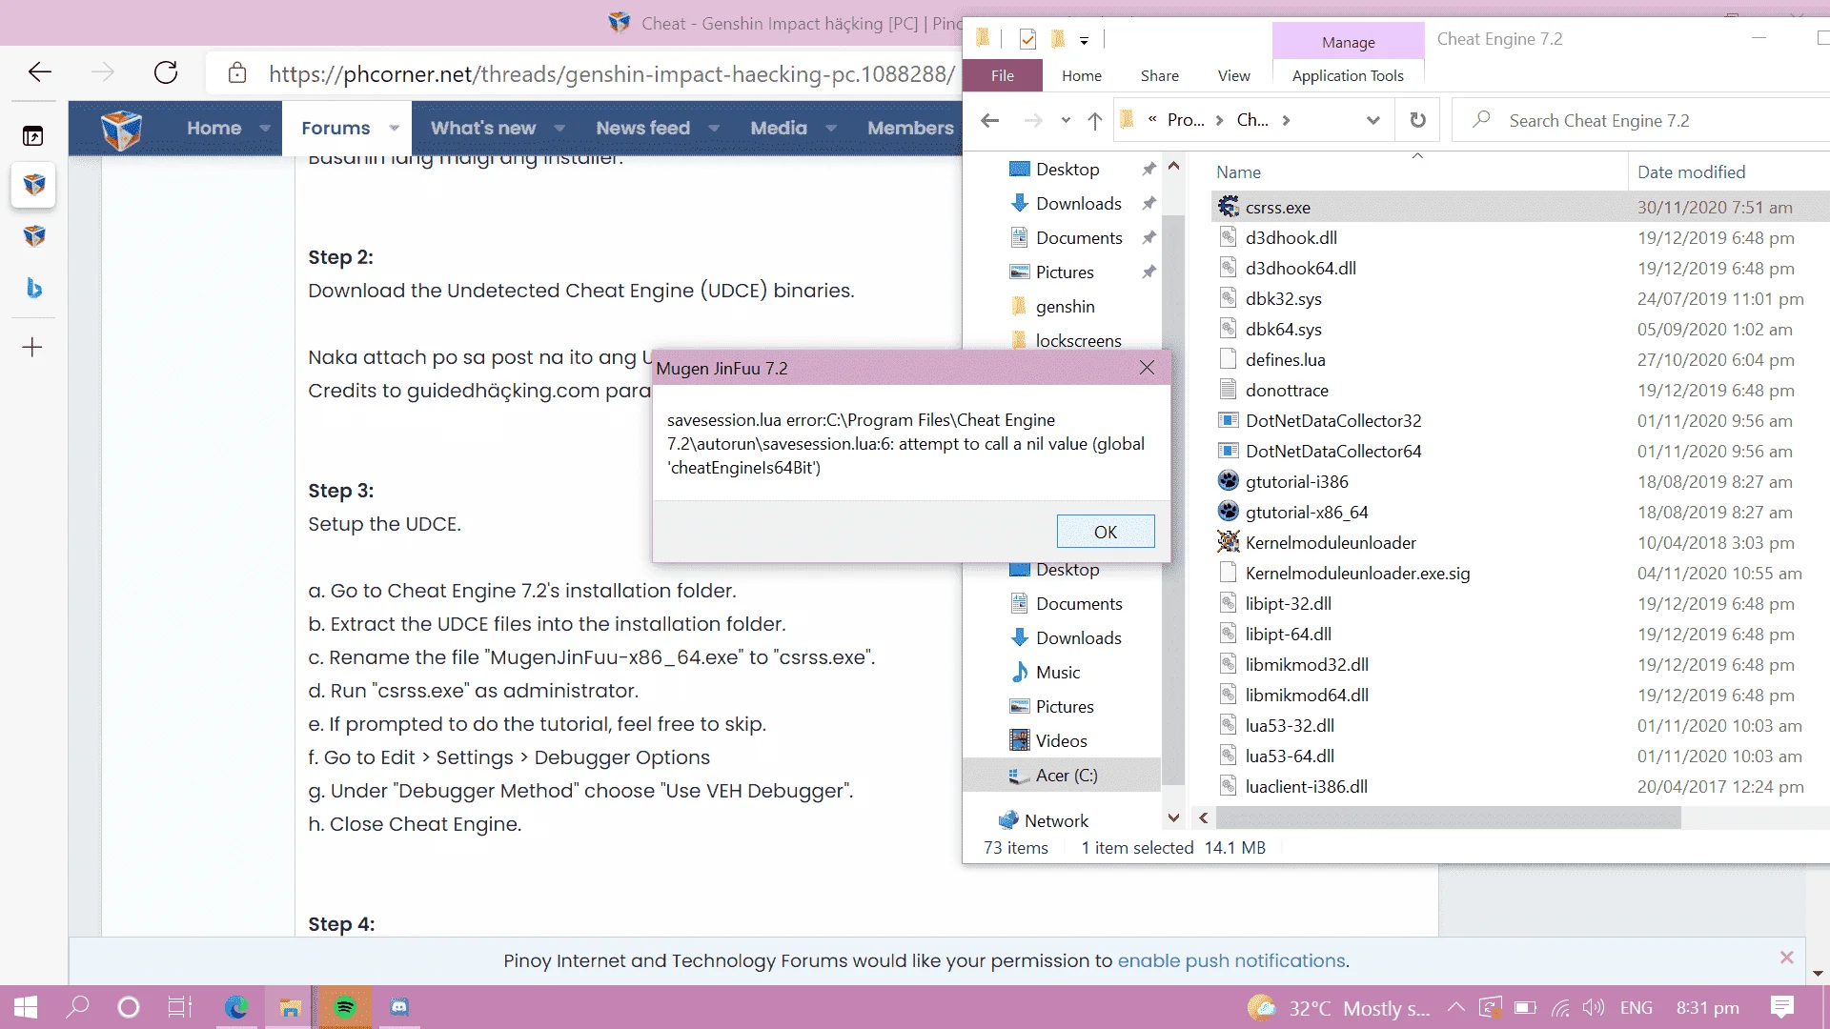The height and width of the screenshot is (1029, 1830).
Task: Dismiss the push notification banner
Action: 1786,958
